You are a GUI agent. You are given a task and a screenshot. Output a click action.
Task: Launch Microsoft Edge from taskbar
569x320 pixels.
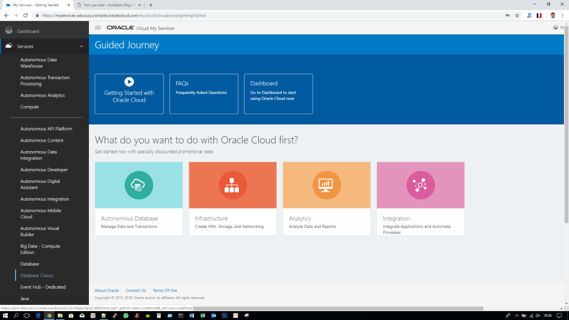tap(38, 316)
